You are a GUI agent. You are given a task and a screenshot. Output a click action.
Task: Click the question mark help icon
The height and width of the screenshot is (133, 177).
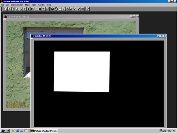click(x=87, y=9)
